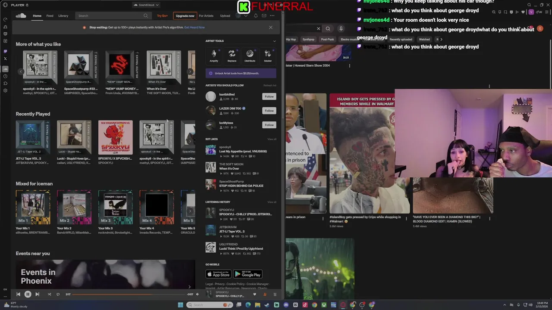
Task: Open Discord from the taskbar
Action: coord(286,305)
